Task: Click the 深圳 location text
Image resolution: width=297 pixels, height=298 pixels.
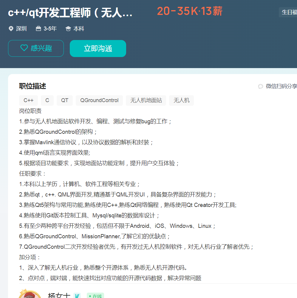Action: pyautogui.click(x=21, y=29)
